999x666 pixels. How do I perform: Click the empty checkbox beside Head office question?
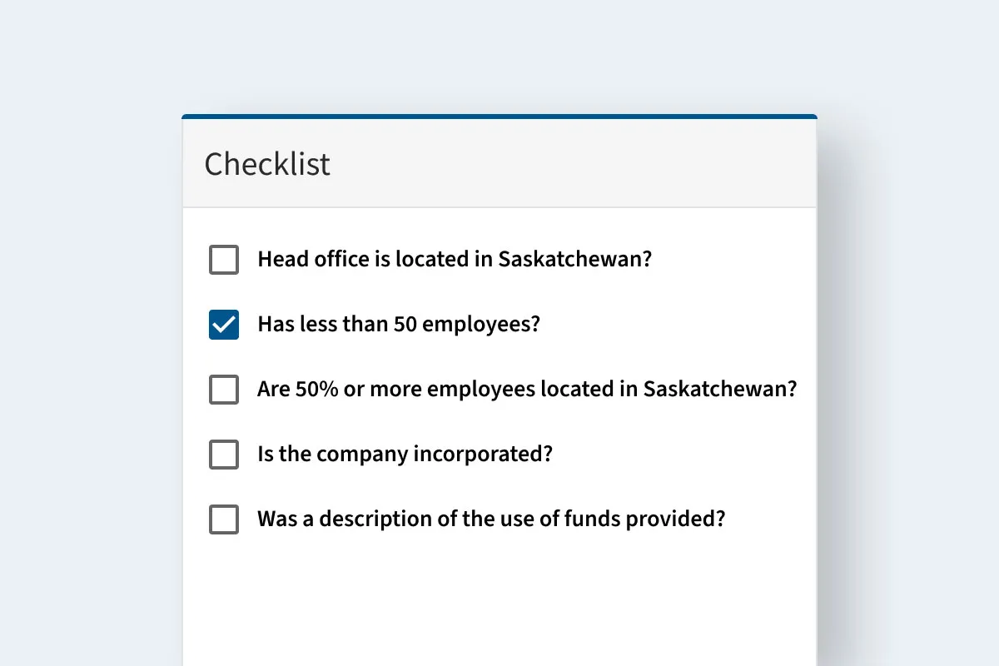[223, 260]
